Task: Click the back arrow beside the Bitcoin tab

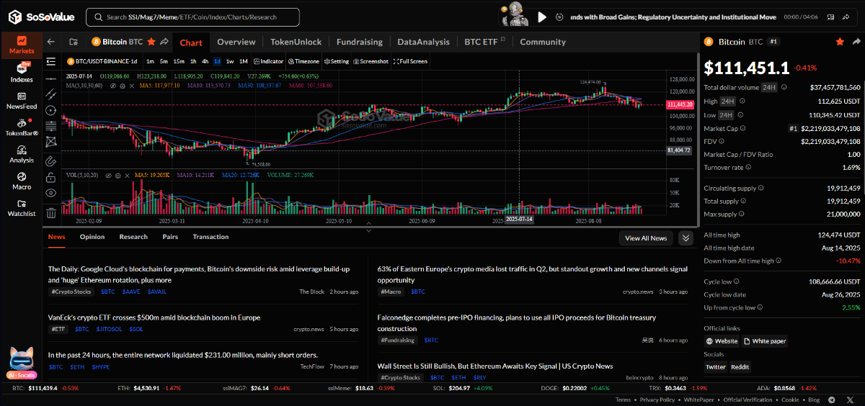Action: click(x=51, y=42)
